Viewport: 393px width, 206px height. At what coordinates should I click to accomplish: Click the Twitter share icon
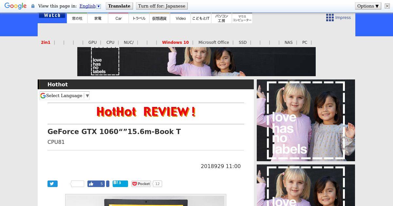pyautogui.click(x=52, y=184)
